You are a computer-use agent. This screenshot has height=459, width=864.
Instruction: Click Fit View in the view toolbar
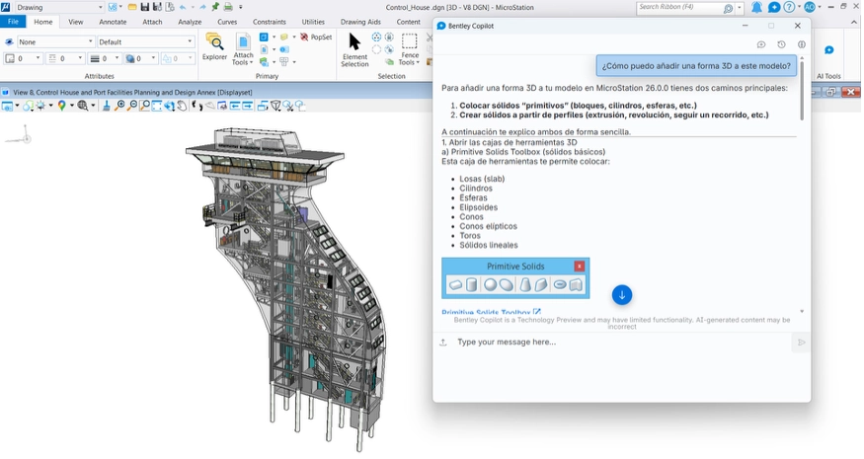[x=156, y=106]
